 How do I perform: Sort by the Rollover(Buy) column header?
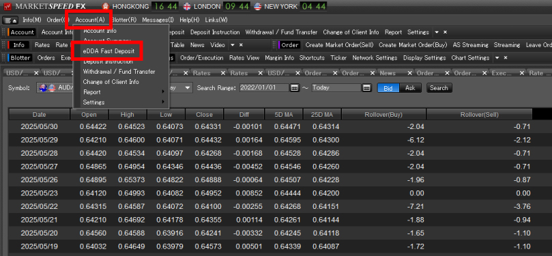(383, 115)
